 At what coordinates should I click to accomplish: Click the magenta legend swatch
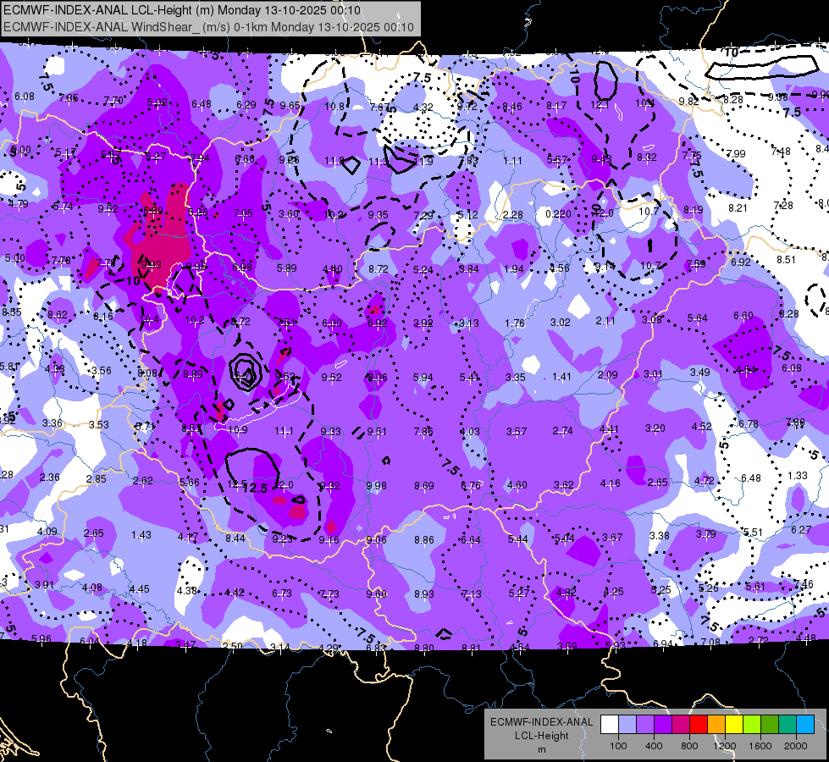coord(681,725)
